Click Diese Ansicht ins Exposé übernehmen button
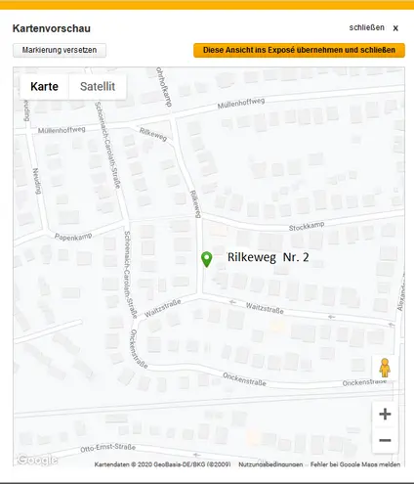This screenshot has width=414, height=484. coord(299,50)
